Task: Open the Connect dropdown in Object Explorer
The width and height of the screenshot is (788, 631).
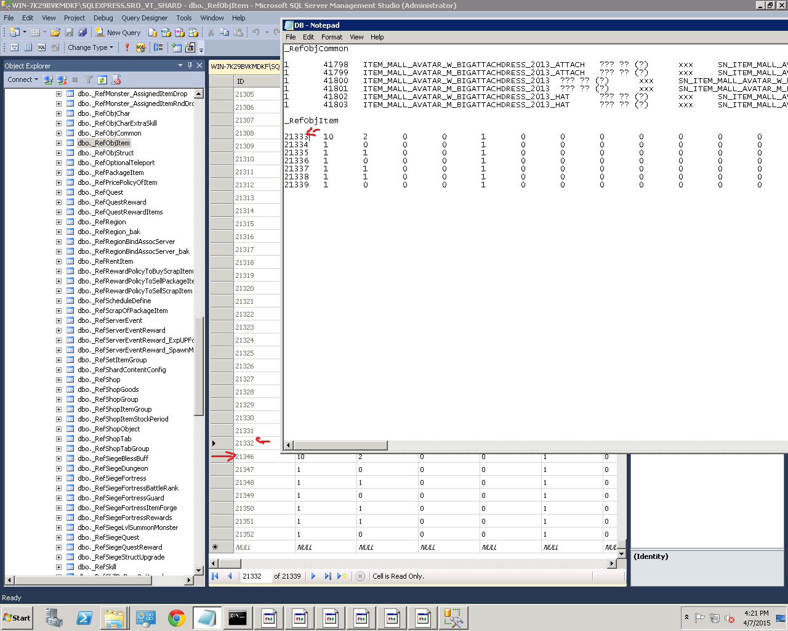Action: (x=23, y=79)
